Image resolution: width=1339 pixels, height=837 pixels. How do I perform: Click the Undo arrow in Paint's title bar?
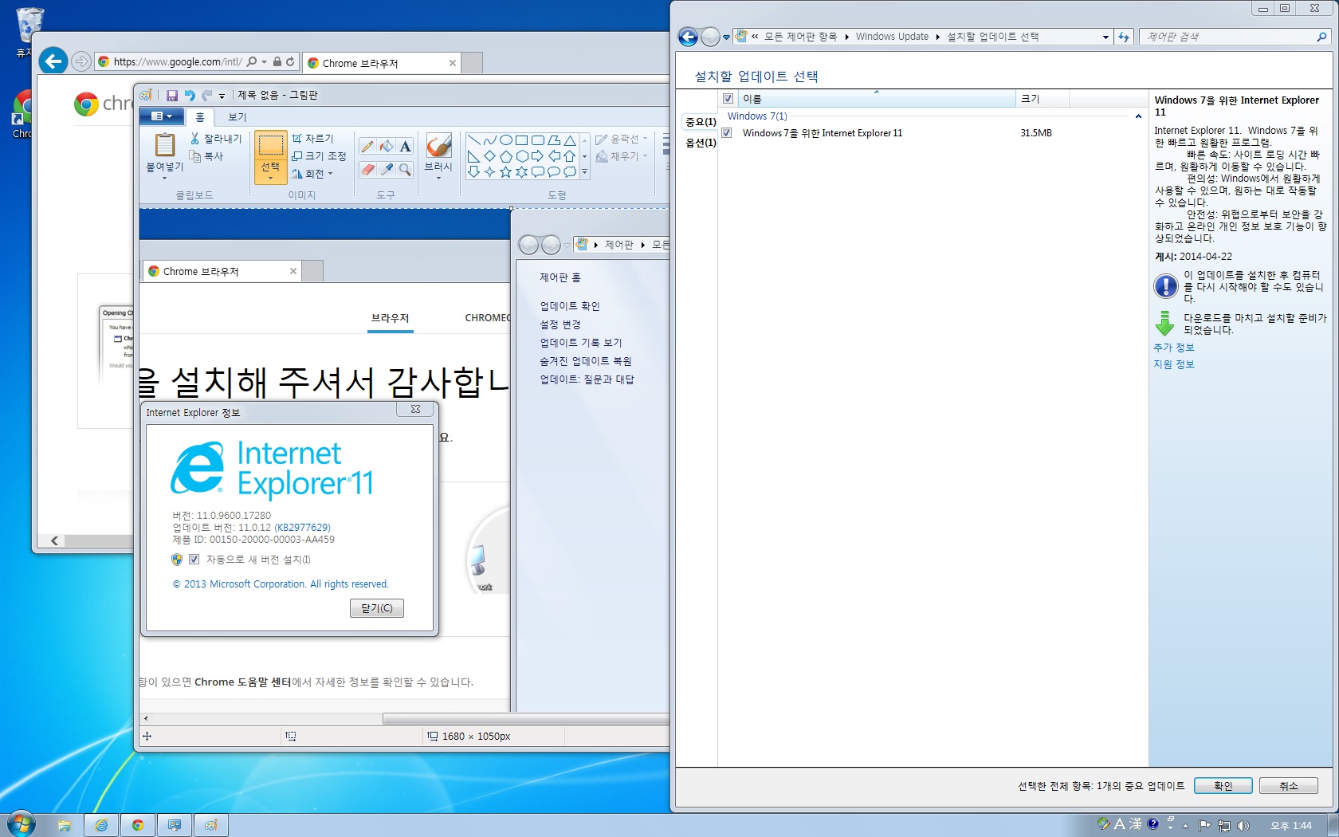point(190,95)
